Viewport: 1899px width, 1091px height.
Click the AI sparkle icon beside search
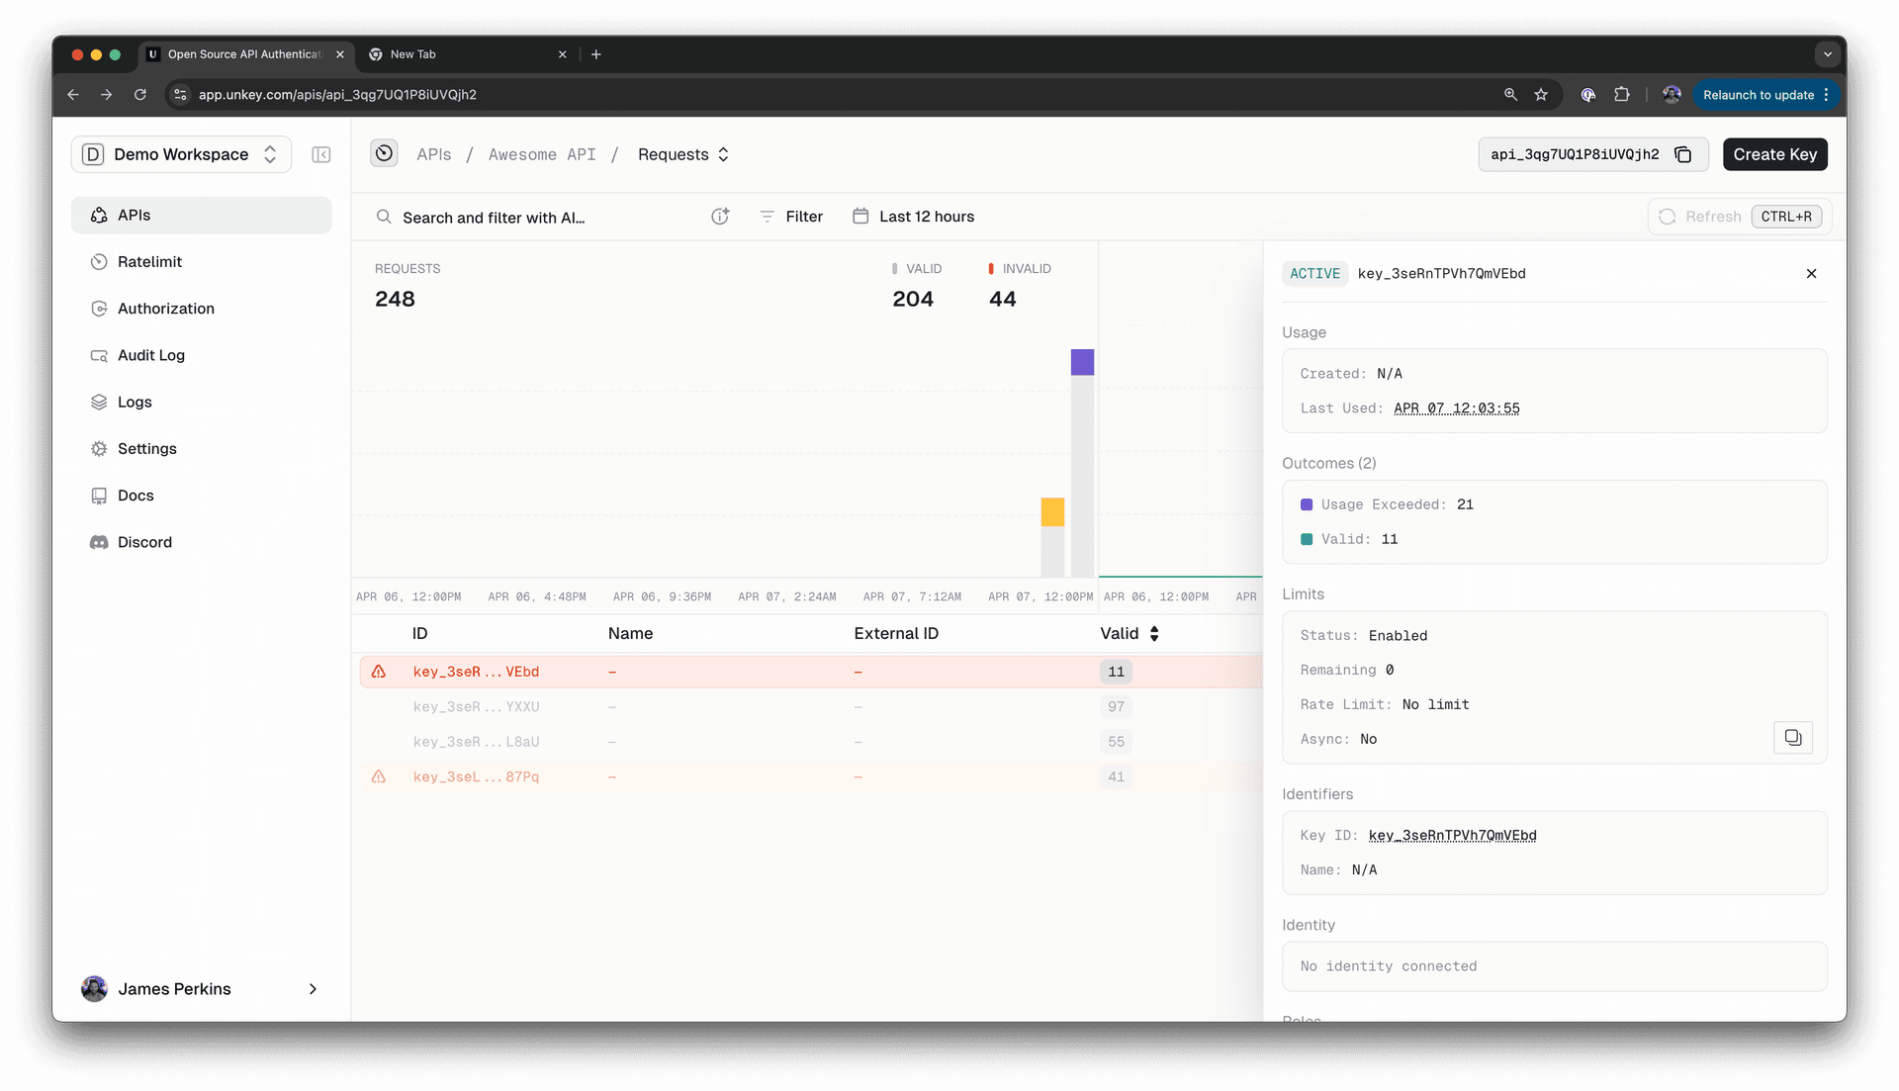point(720,216)
